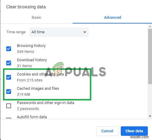Click the Download history label
The width and height of the screenshot is (152, 140).
click(32, 60)
